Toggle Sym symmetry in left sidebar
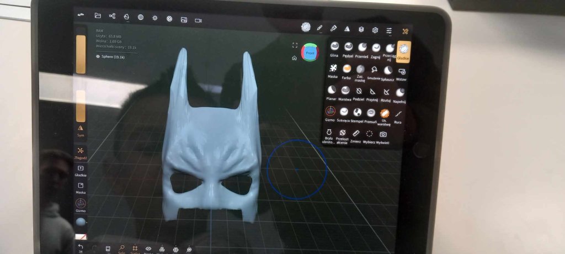565x254 pixels. (81, 129)
